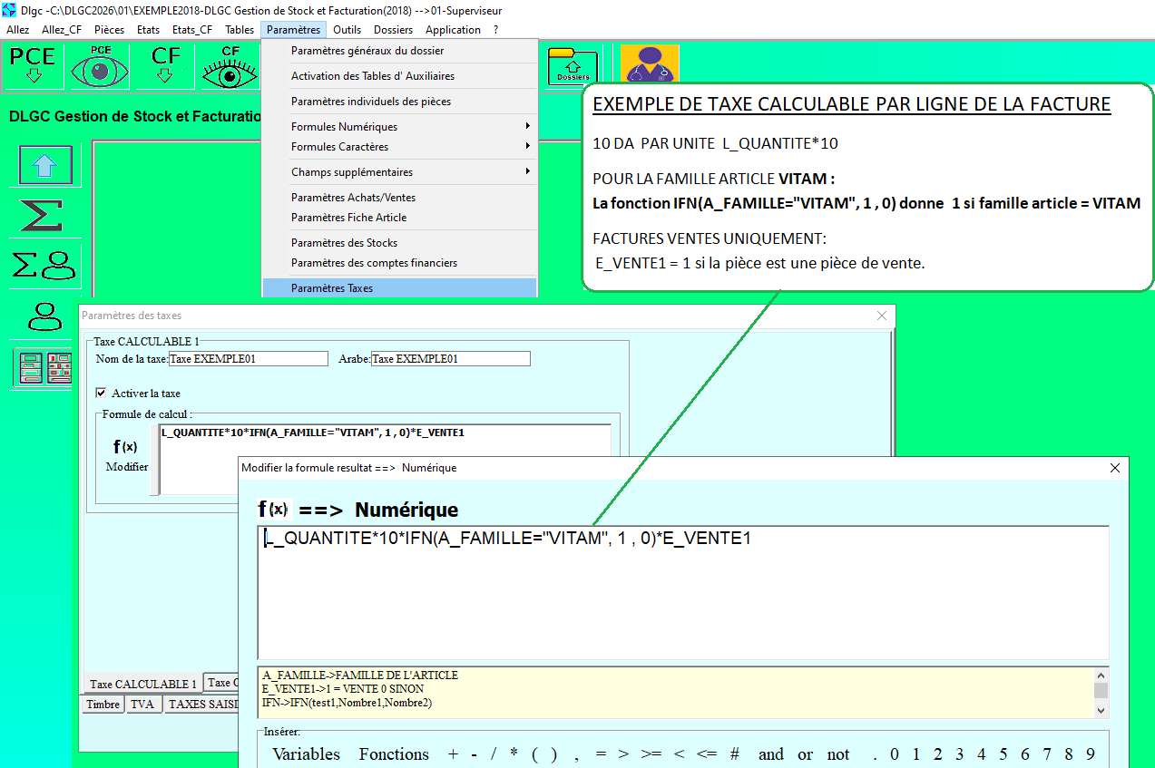Click the Fonctions insert button
This screenshot has width=1155, height=768.
(394, 754)
